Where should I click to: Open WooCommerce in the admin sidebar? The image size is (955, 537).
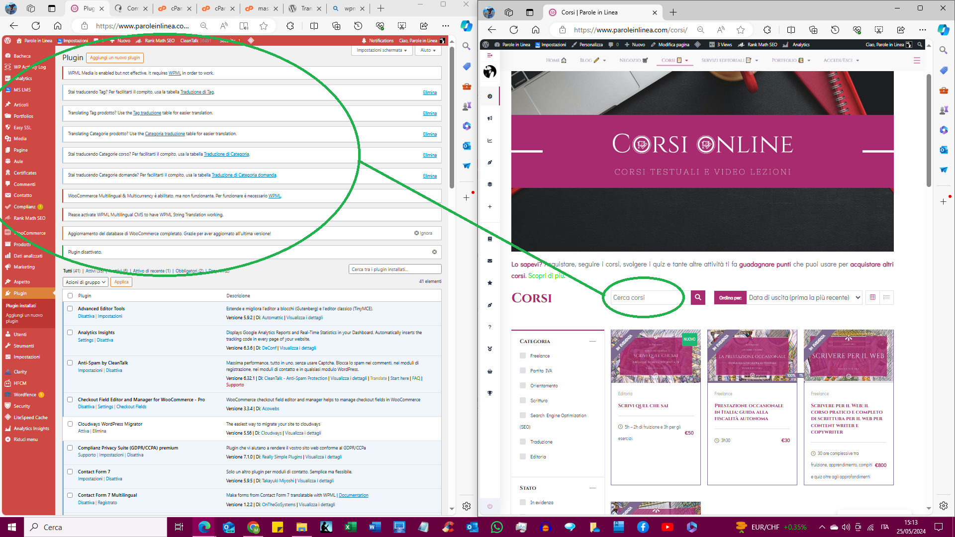coord(29,233)
